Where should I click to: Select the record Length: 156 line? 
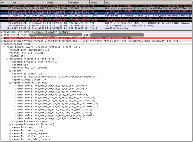[x=17, y=56]
